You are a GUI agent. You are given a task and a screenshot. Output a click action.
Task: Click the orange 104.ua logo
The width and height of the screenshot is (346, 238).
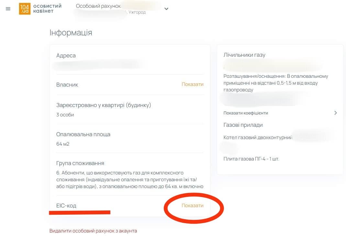25,9
